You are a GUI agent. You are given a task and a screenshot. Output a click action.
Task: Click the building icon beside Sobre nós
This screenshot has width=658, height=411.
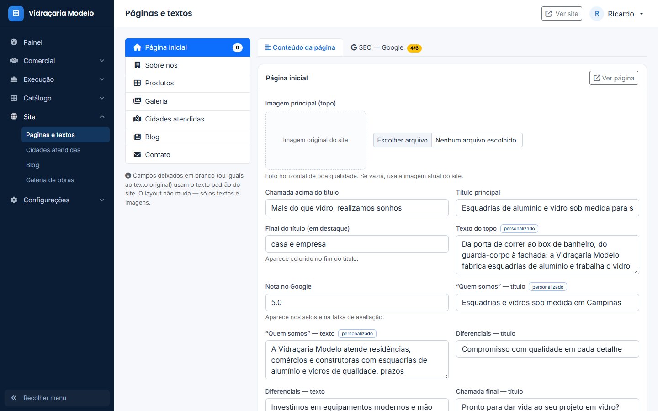click(x=137, y=65)
